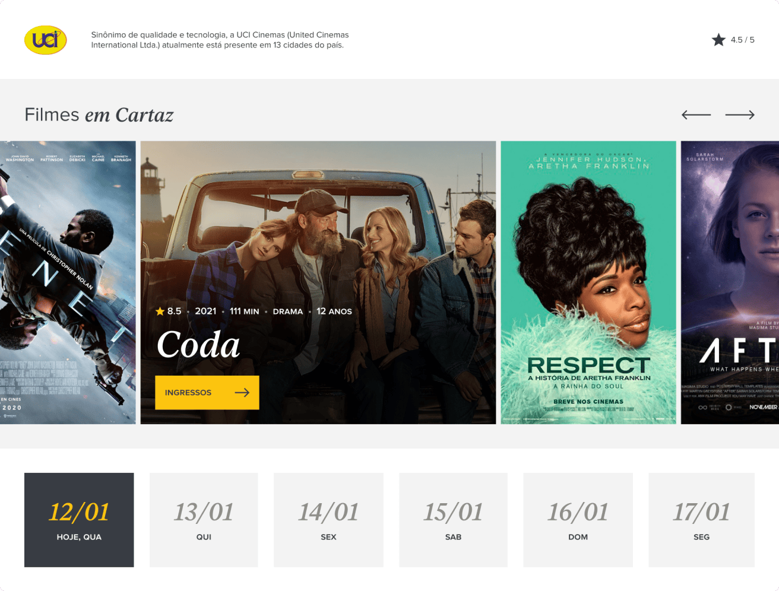Image resolution: width=779 pixels, height=591 pixels.
Task: Open the Tenet movie poster
Action: tap(68, 282)
